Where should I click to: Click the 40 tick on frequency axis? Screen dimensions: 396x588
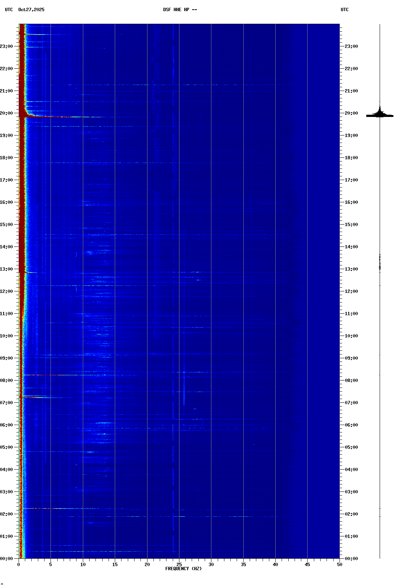(275, 564)
